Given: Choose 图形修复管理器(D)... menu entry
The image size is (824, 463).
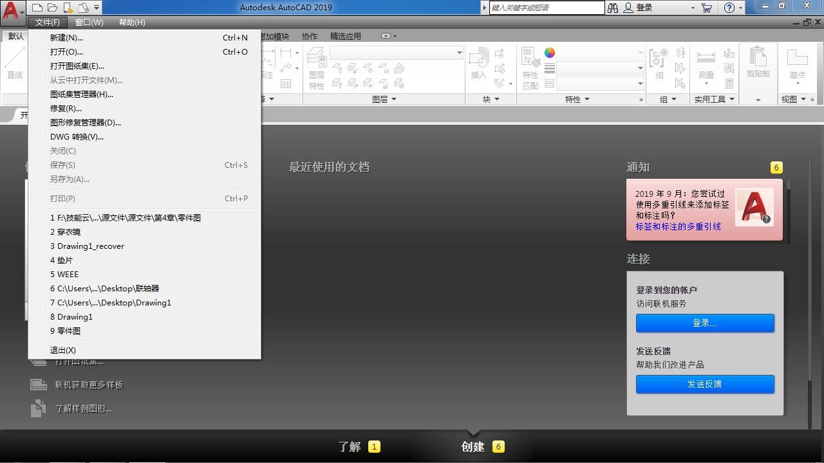Looking at the screenshot, I should [x=144, y=123].
